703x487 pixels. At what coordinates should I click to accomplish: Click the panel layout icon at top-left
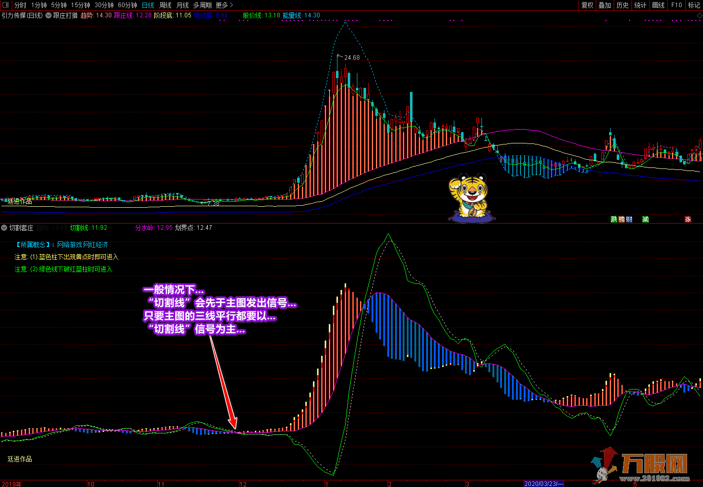click(6, 5)
